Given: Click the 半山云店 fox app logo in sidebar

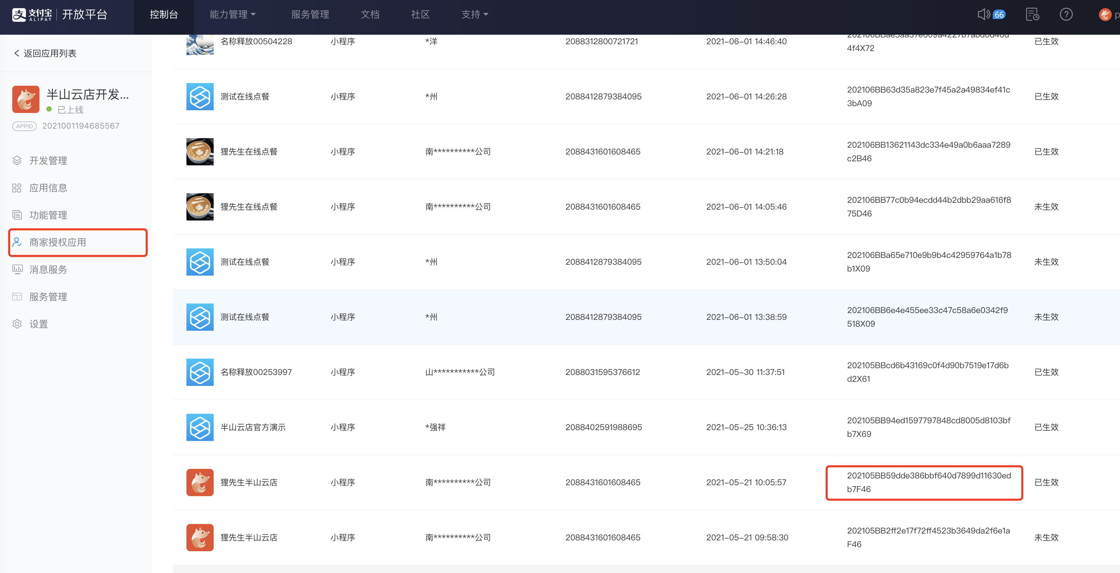Looking at the screenshot, I should (26, 99).
